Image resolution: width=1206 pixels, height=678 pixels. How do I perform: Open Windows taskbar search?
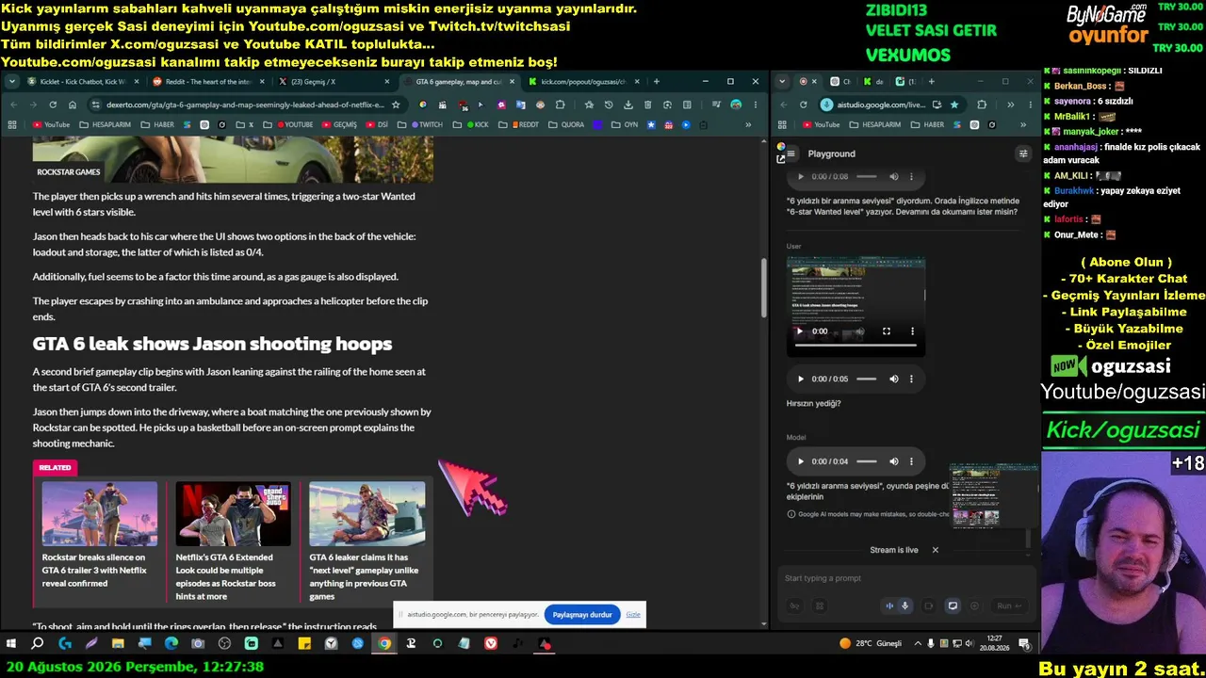point(38,644)
